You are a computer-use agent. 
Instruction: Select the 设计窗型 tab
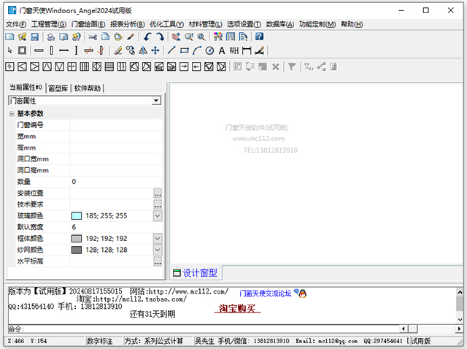tap(196, 273)
